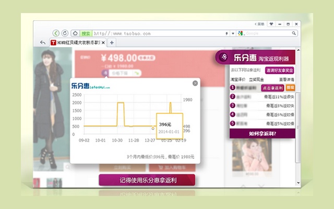Viewport: 334px width, 209px height.
Task: Click the round 乐分惠 logo icon
Action: tap(224, 57)
